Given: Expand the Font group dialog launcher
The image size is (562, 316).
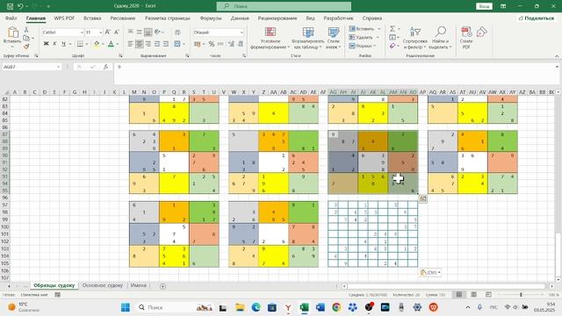Looking at the screenshot, I should [120, 55].
